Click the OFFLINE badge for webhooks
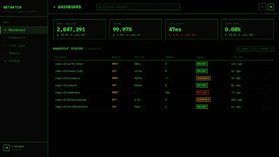The image size is (279, 157). [203, 92]
